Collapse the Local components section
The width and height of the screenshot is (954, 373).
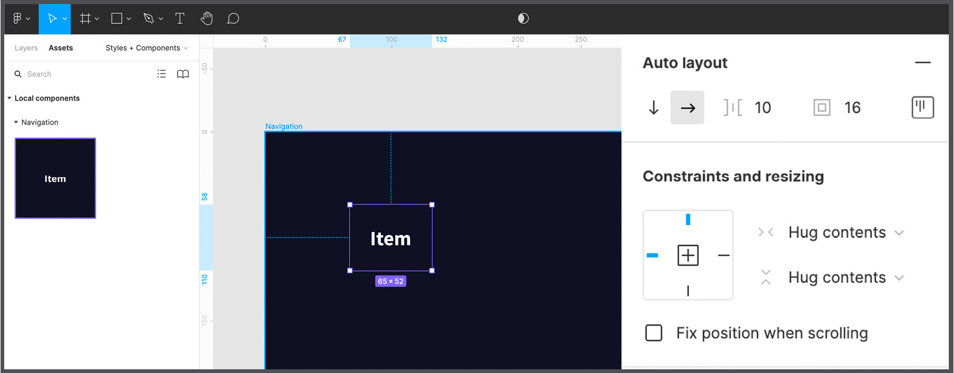click(9, 98)
